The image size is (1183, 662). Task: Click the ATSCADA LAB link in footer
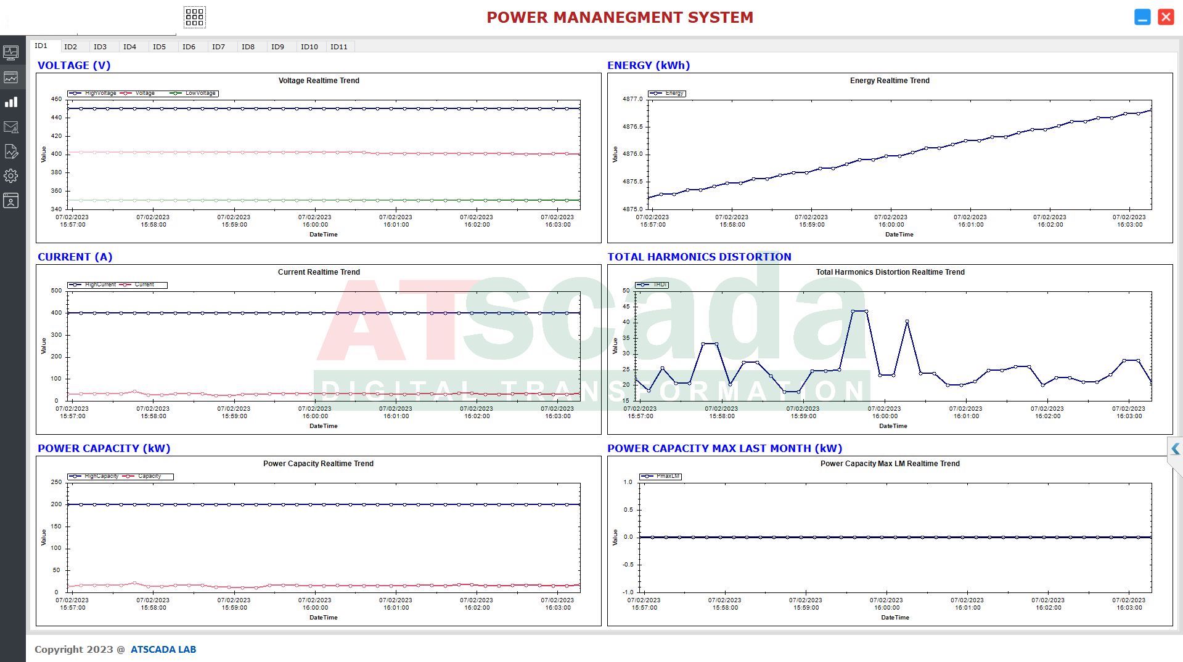pyautogui.click(x=163, y=650)
